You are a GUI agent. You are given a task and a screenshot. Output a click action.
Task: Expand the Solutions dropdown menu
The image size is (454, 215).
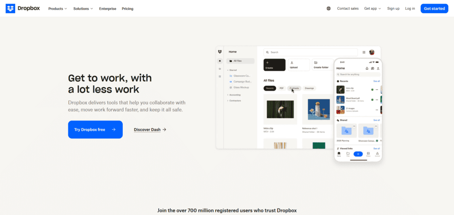pos(83,8)
